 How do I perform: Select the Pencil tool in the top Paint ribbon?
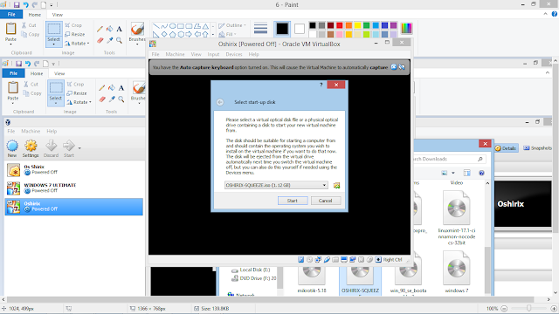tap(100, 29)
